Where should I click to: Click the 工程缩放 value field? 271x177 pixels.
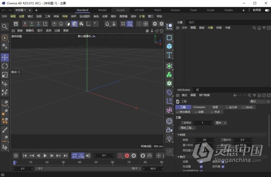point(202,123)
